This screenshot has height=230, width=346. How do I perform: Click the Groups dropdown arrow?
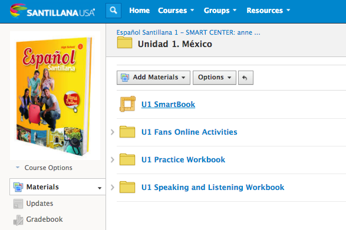235,10
